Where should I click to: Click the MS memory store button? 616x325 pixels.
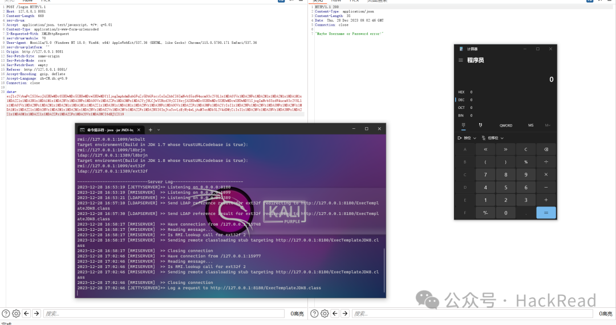[x=531, y=125]
